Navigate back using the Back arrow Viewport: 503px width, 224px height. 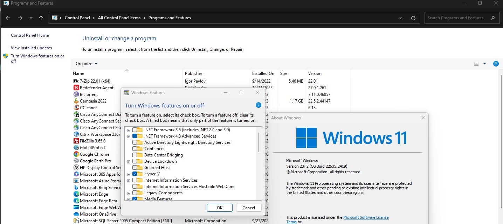[8, 18]
